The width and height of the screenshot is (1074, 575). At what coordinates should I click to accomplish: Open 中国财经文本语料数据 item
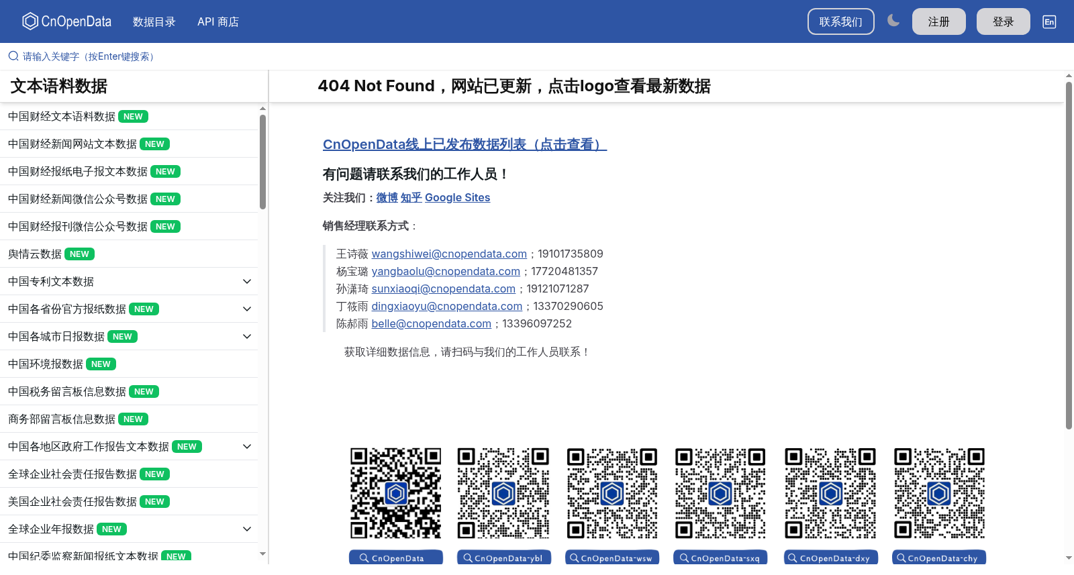(129, 117)
